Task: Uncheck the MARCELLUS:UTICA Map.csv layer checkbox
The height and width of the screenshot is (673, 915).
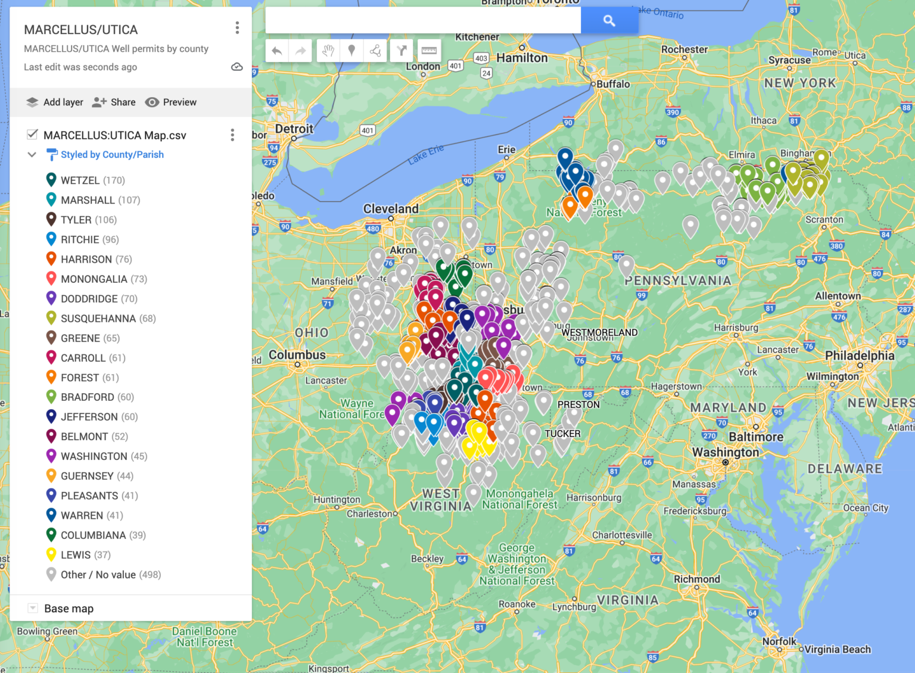Action: (x=32, y=135)
